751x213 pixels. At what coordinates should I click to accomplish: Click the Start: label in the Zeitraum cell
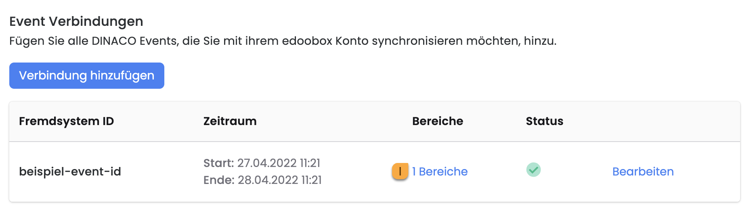point(218,163)
